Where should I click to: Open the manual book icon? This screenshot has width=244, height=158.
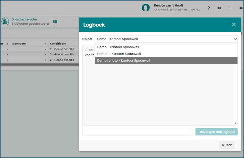pos(219,8)
